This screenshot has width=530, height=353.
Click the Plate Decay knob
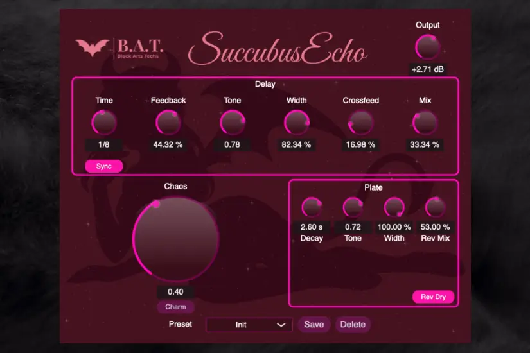click(312, 207)
